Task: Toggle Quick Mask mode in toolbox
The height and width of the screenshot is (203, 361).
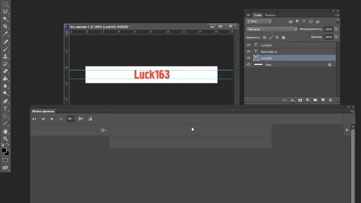Action: tap(5, 160)
